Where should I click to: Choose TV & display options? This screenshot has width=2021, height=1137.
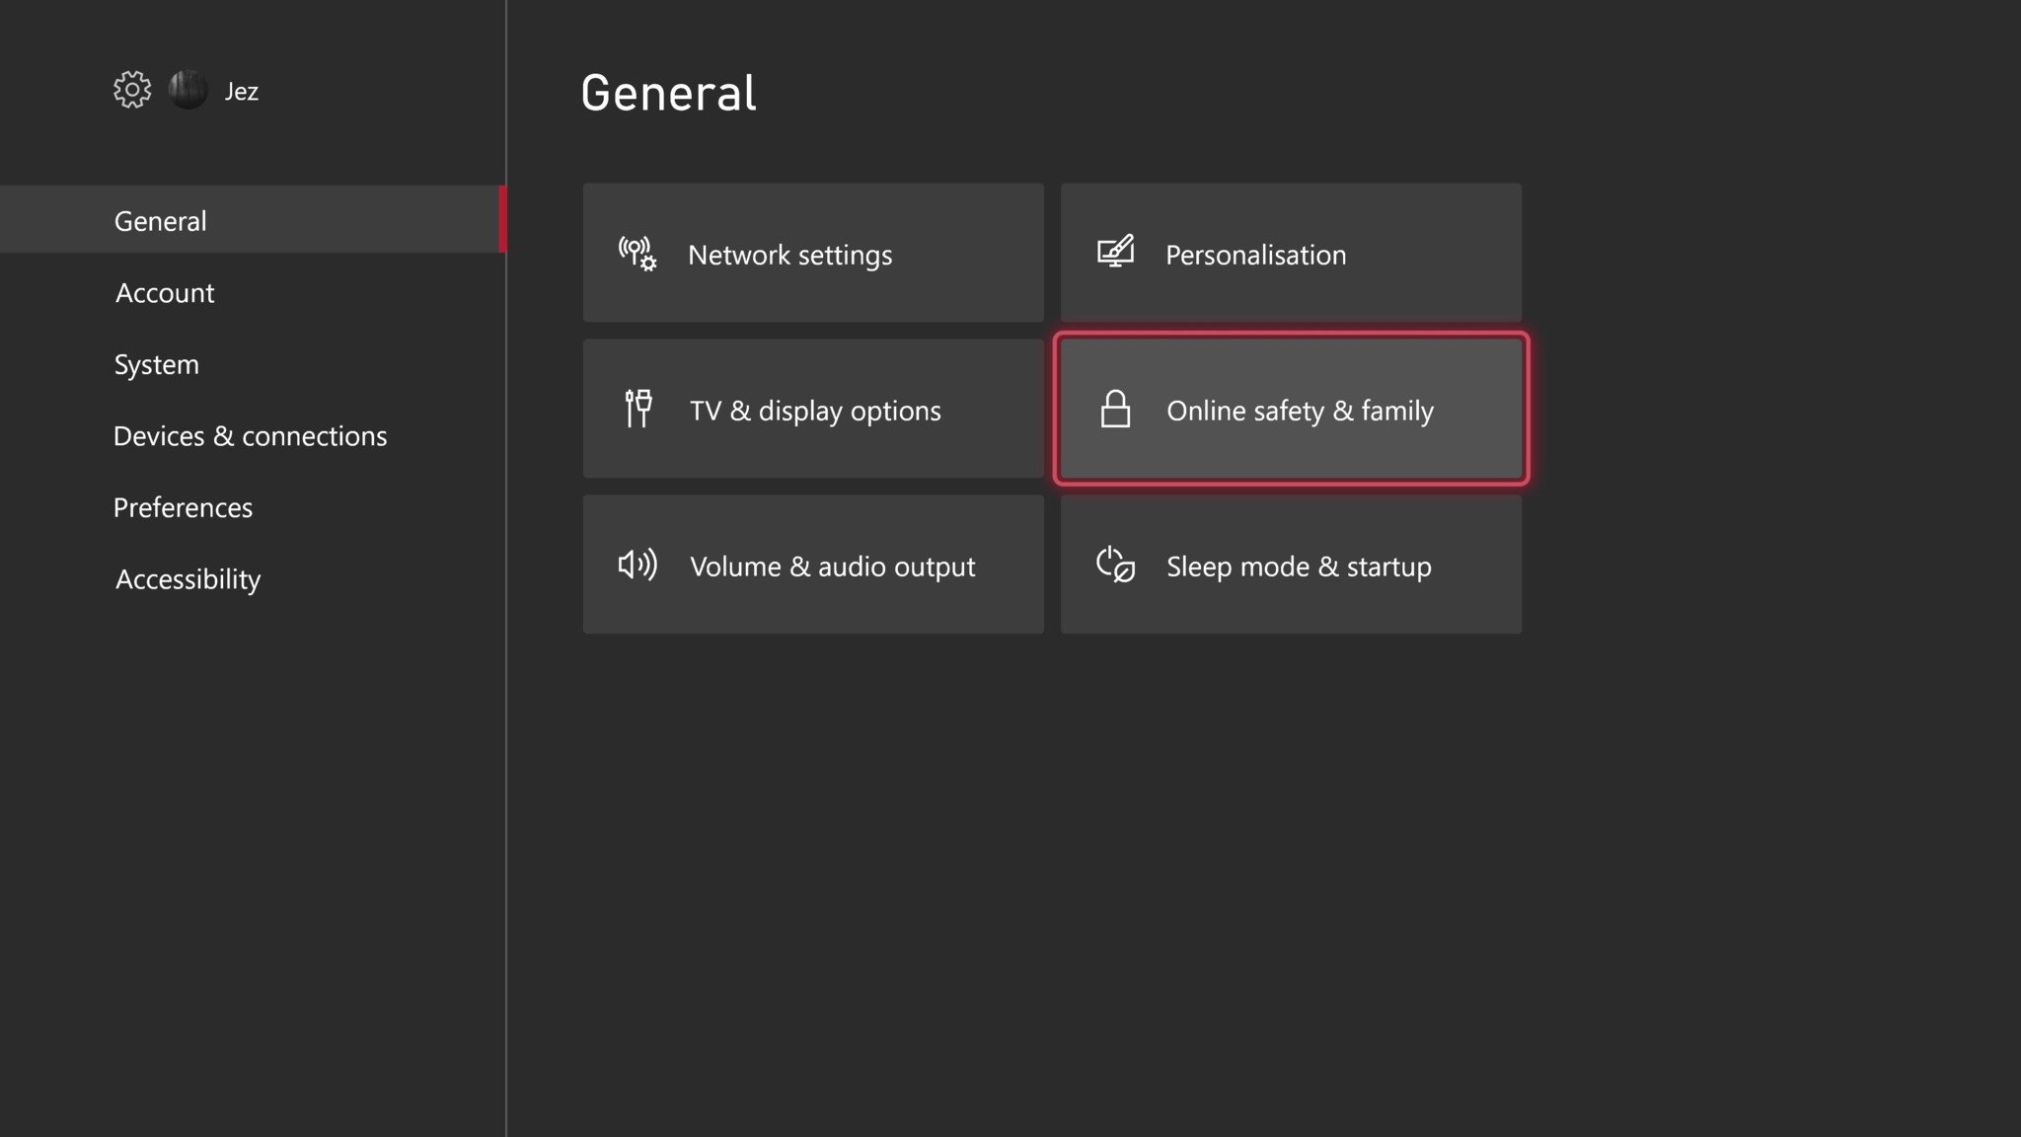click(x=815, y=411)
